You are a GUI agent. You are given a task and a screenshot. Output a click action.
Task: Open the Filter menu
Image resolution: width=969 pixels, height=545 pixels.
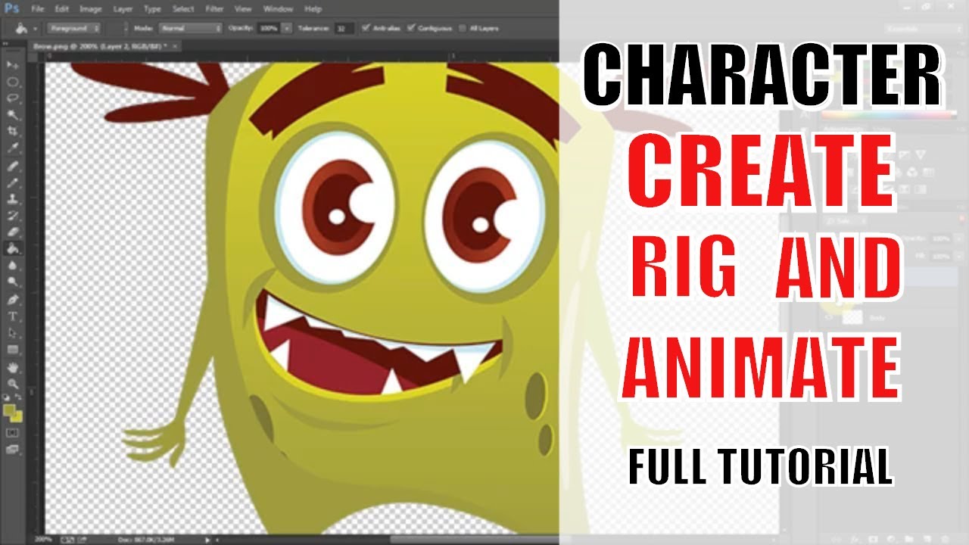pyautogui.click(x=214, y=9)
